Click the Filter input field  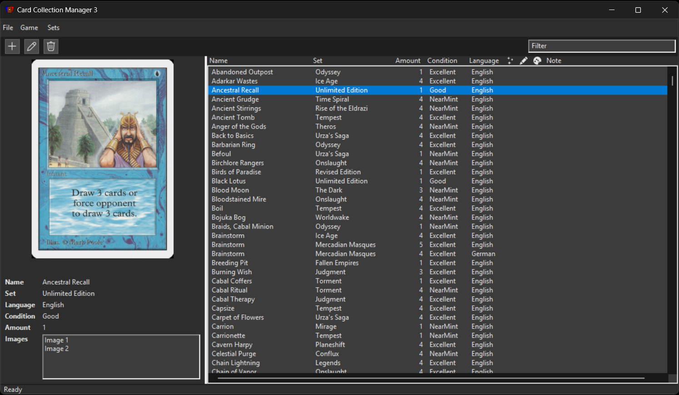click(x=602, y=46)
